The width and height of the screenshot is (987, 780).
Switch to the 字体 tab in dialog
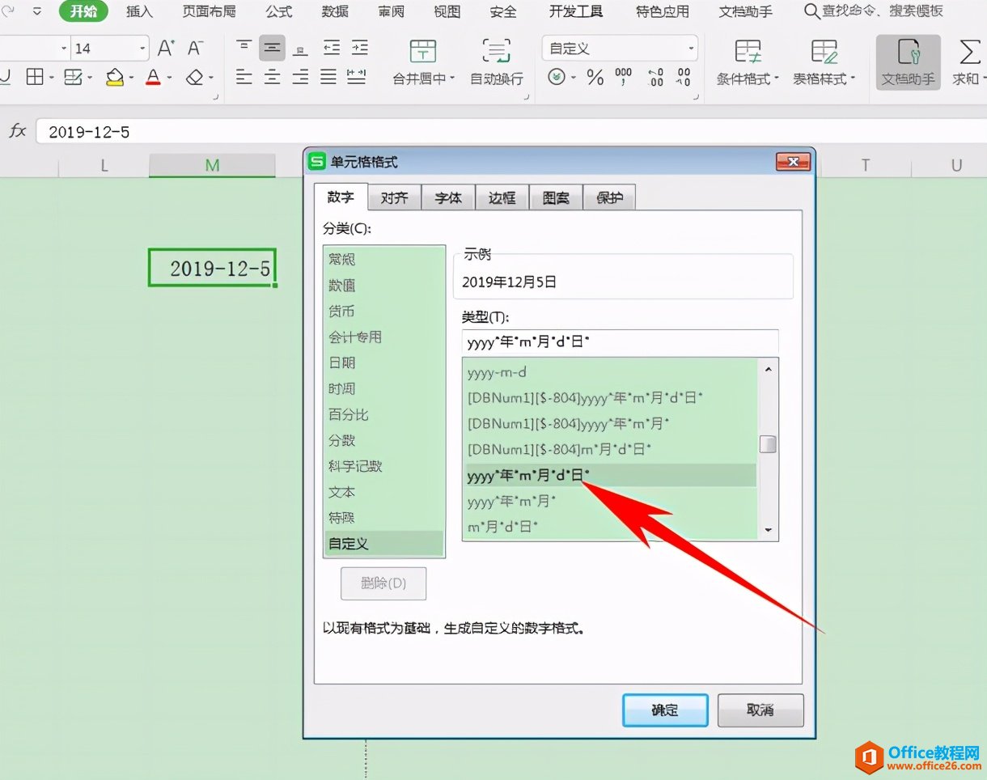[x=448, y=197]
